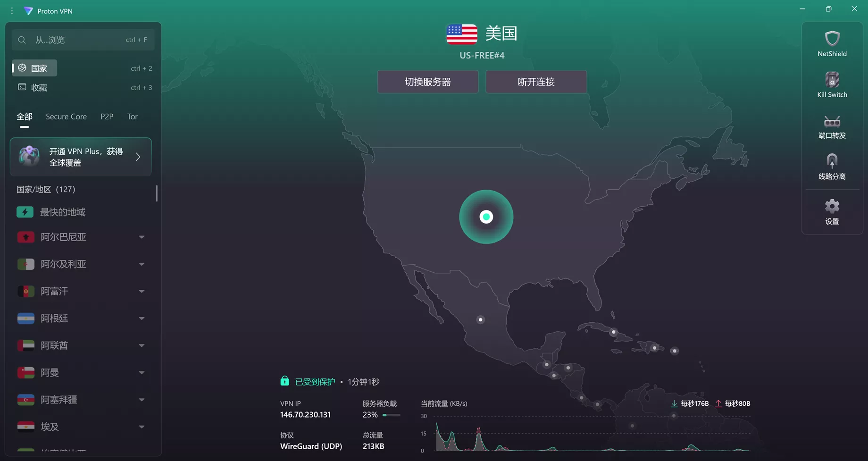This screenshot has height=461, width=868.
Task: Expand the Egypt (埃及) server list
Action: click(142, 427)
